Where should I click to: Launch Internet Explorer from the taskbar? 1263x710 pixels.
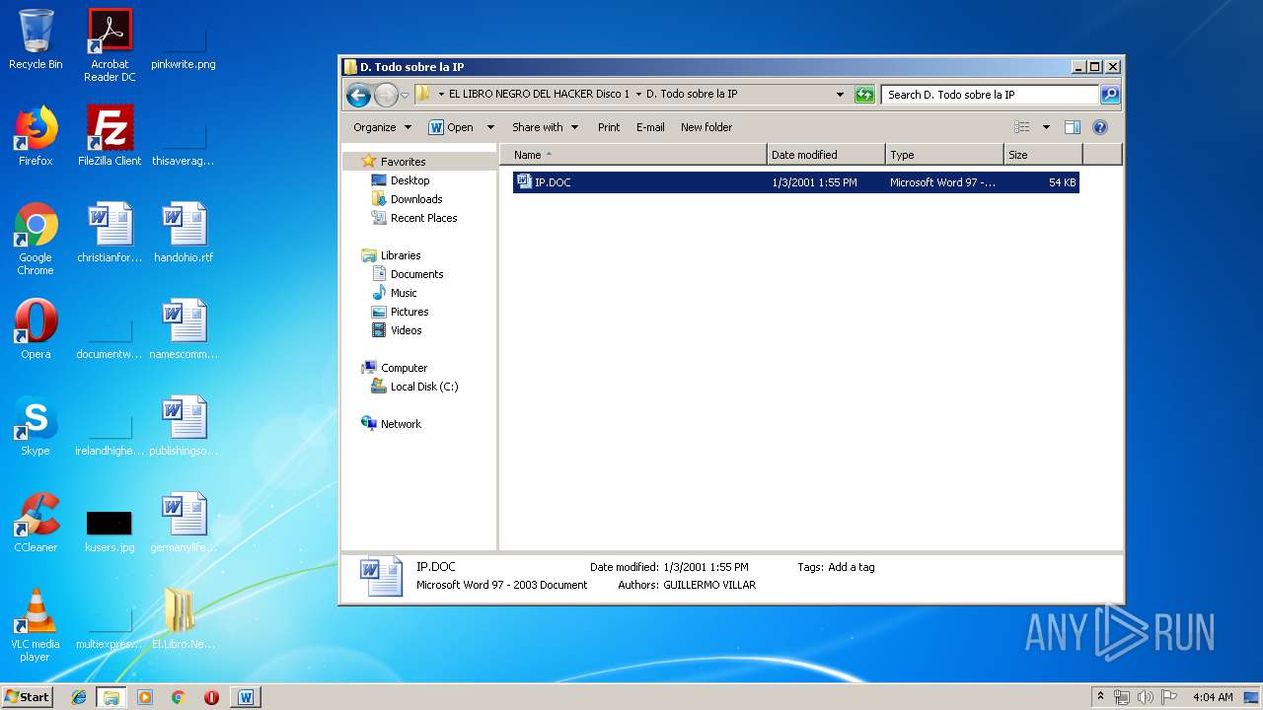pos(79,697)
